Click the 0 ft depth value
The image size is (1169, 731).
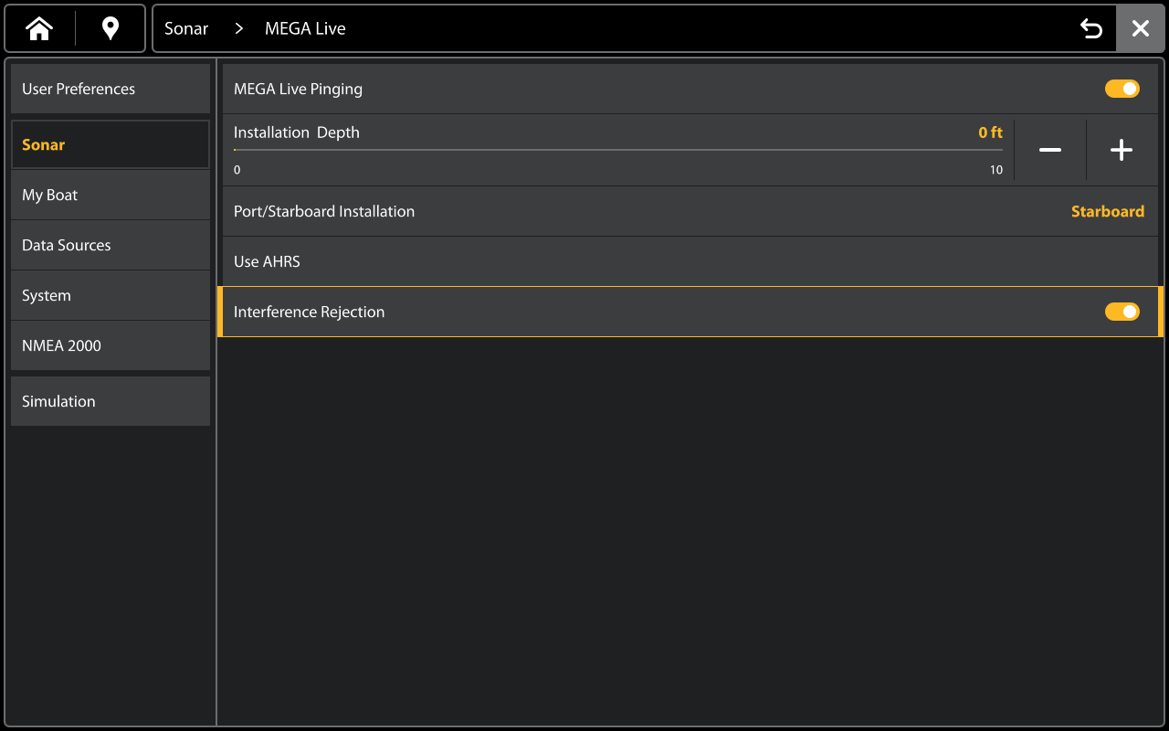991,132
